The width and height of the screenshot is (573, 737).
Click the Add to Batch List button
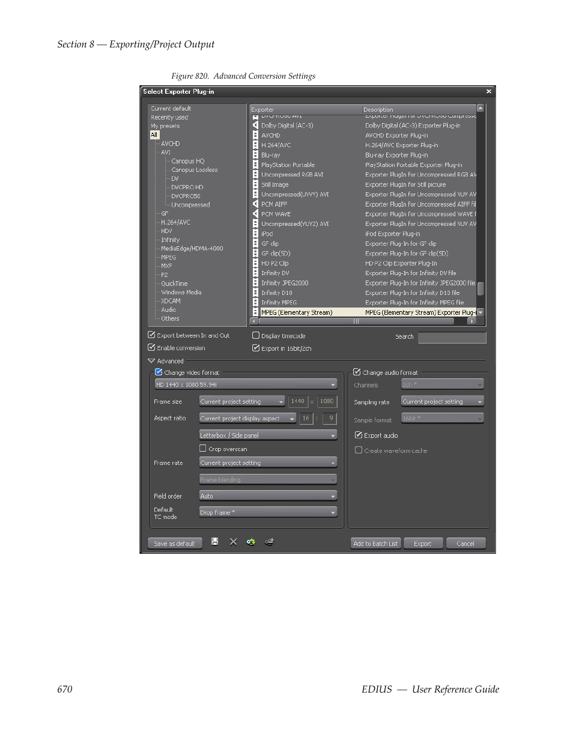[x=376, y=544]
